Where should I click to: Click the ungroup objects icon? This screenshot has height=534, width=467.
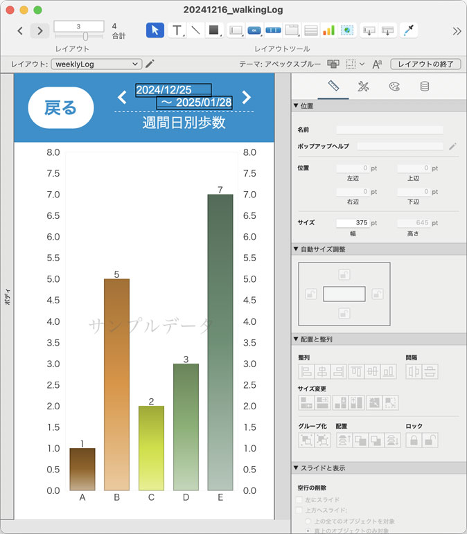click(322, 440)
